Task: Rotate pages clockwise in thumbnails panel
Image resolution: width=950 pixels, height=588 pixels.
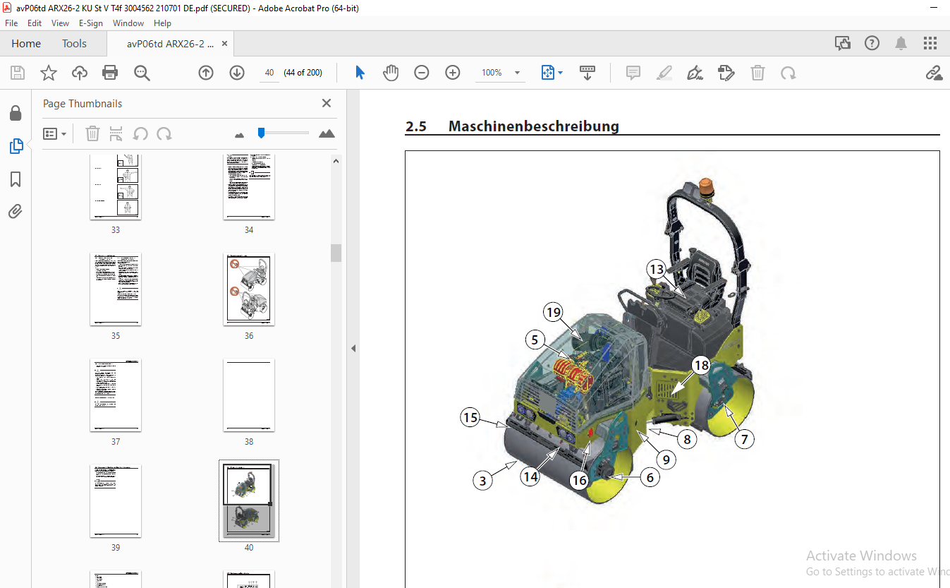Action: tap(164, 133)
